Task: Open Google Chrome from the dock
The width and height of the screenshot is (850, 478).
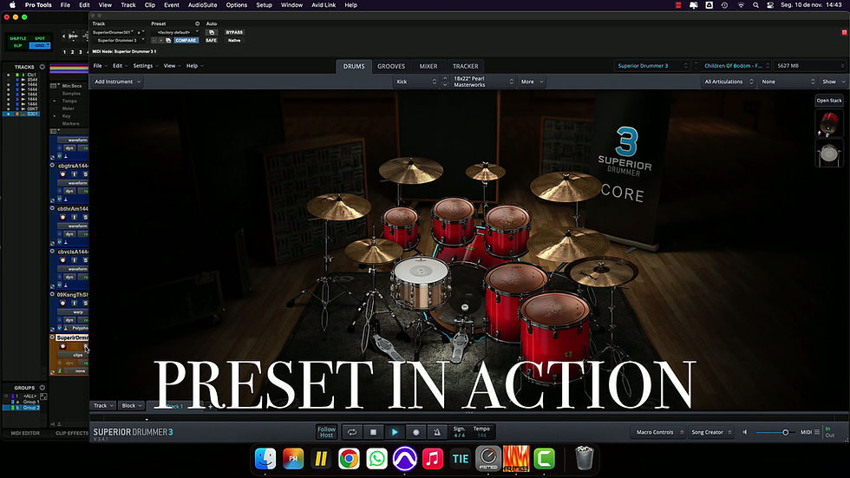Action: pyautogui.click(x=349, y=459)
